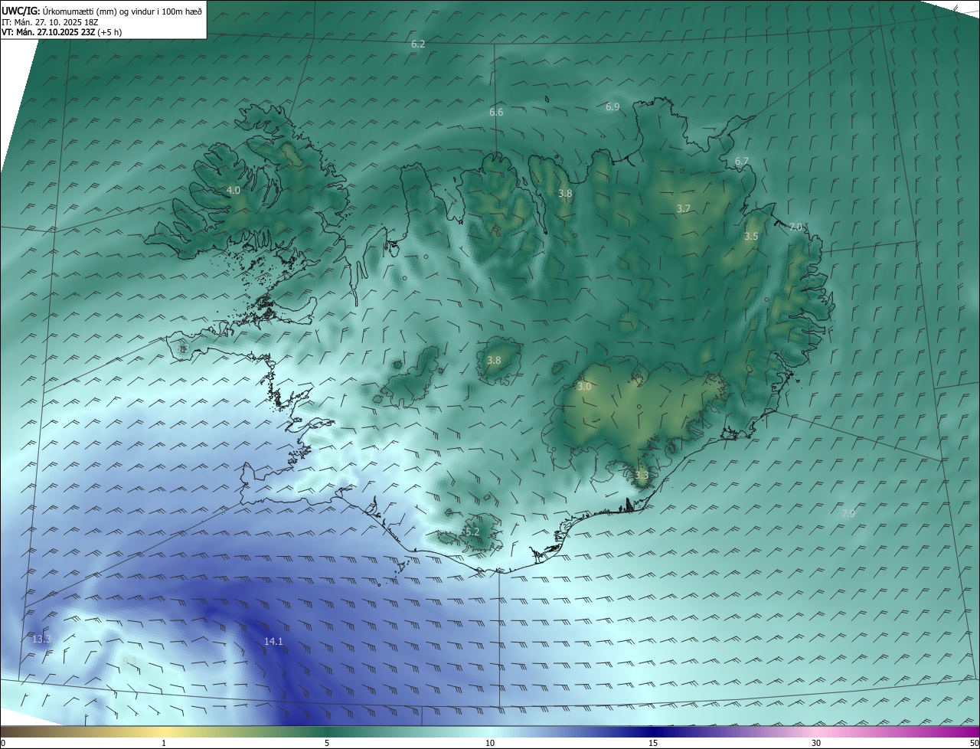
Task: Click the 13.3 value label over the sea
Action: 41,639
